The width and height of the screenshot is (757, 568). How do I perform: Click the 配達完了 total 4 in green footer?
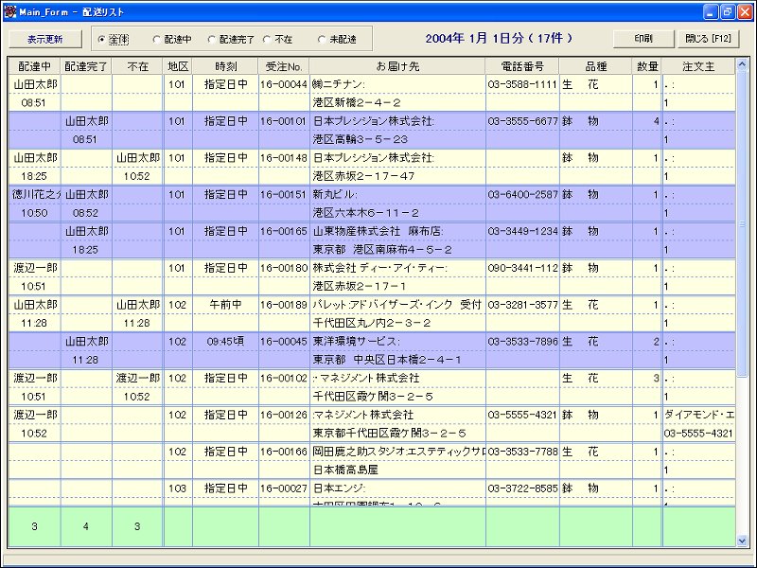pyautogui.click(x=86, y=526)
